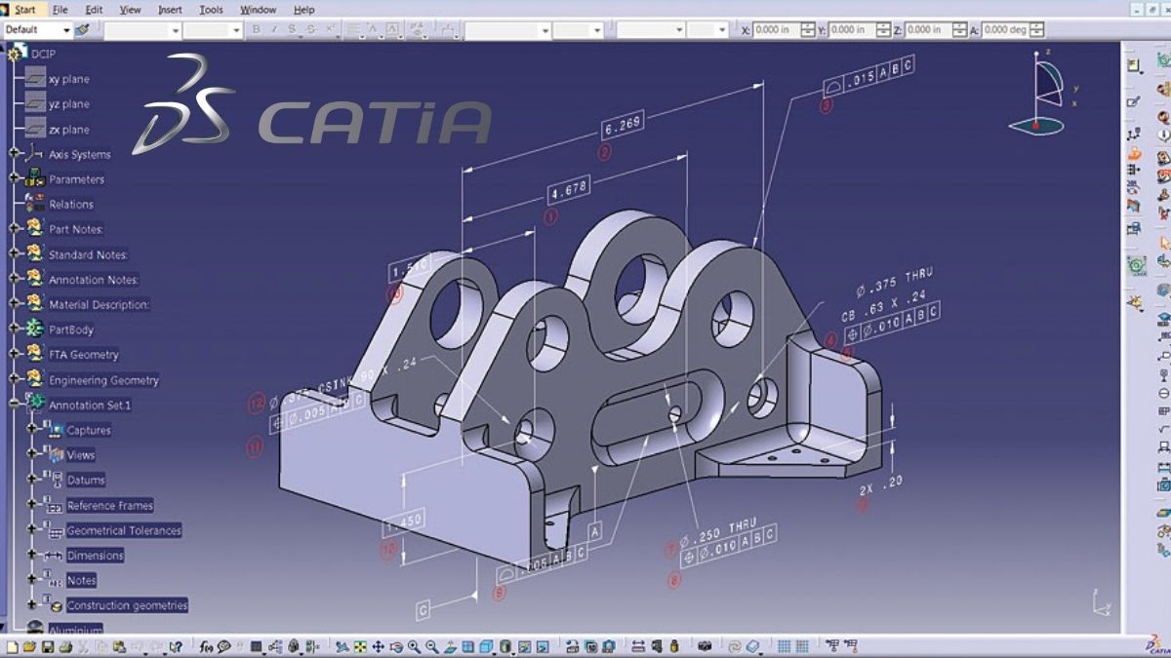Click the camera capture icon in bottom toolbar
Image resolution: width=1171 pixels, height=658 pixels.
705,646
